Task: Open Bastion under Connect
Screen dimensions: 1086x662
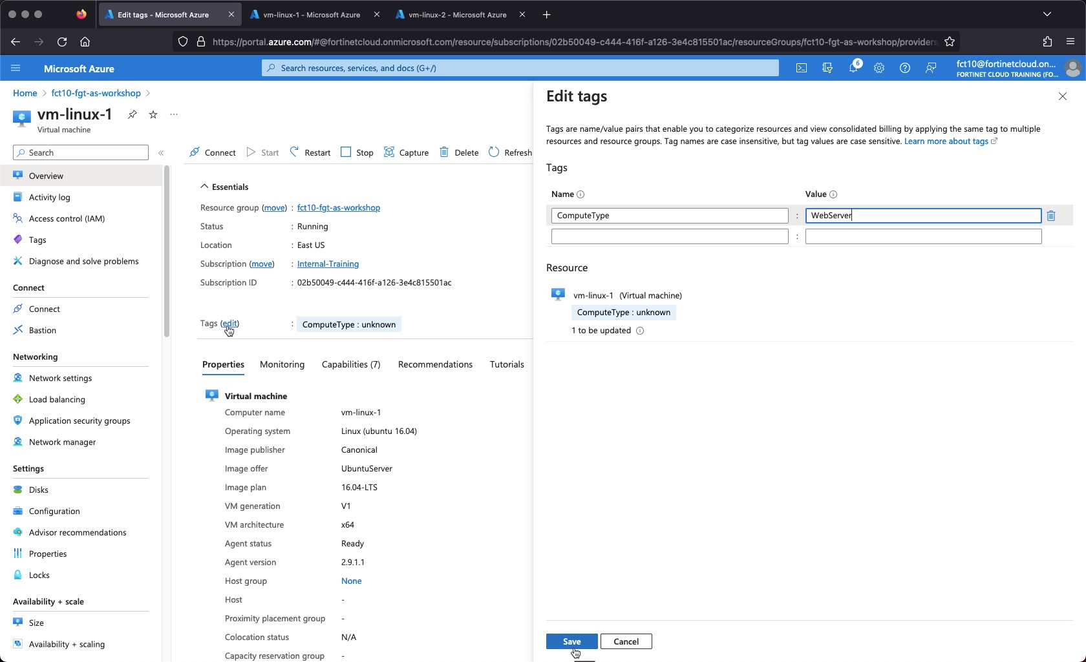Action: 81,331
